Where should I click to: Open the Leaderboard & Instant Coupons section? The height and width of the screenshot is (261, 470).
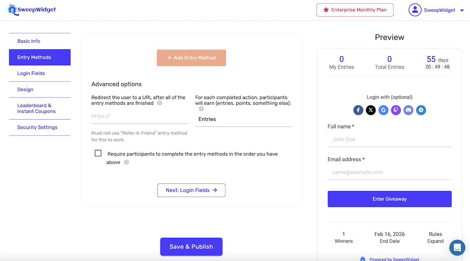[36, 108]
